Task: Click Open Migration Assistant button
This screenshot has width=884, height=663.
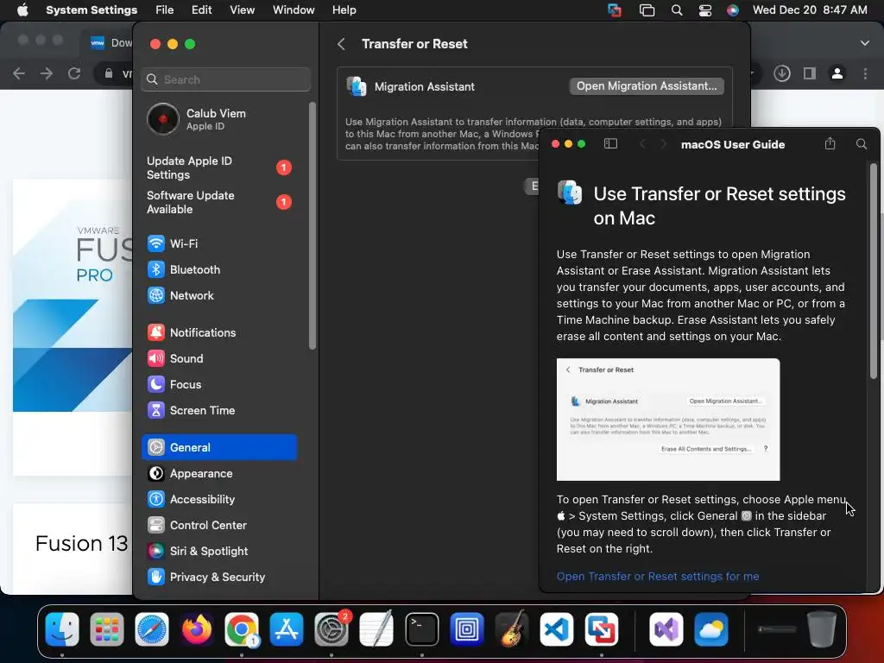Action: [x=647, y=86]
